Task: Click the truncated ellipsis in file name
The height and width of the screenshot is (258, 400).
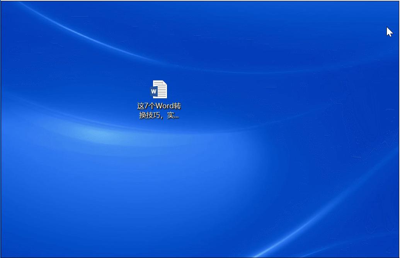Action: pyautogui.click(x=176, y=117)
